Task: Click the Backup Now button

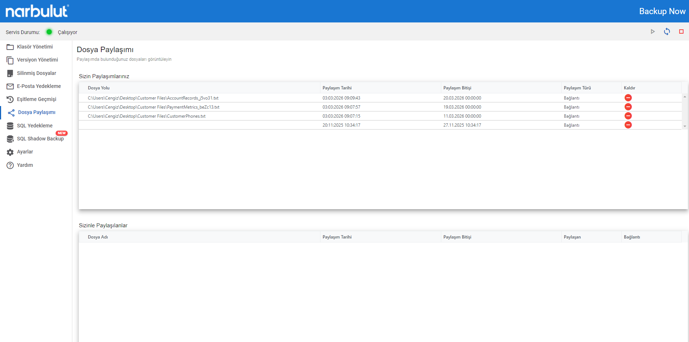Action: point(662,11)
